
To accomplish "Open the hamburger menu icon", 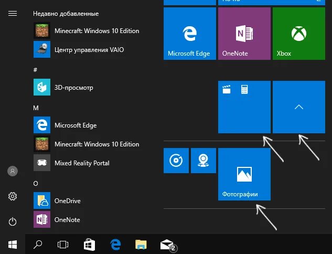I will 13,14.
